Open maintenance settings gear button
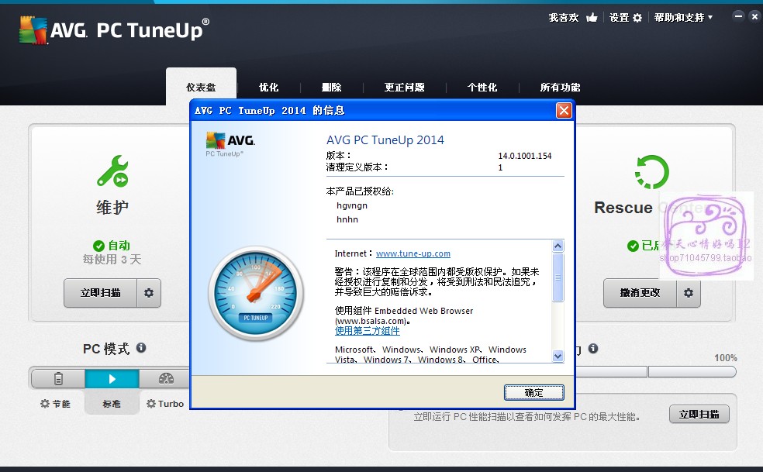763x472 pixels. 149,292
